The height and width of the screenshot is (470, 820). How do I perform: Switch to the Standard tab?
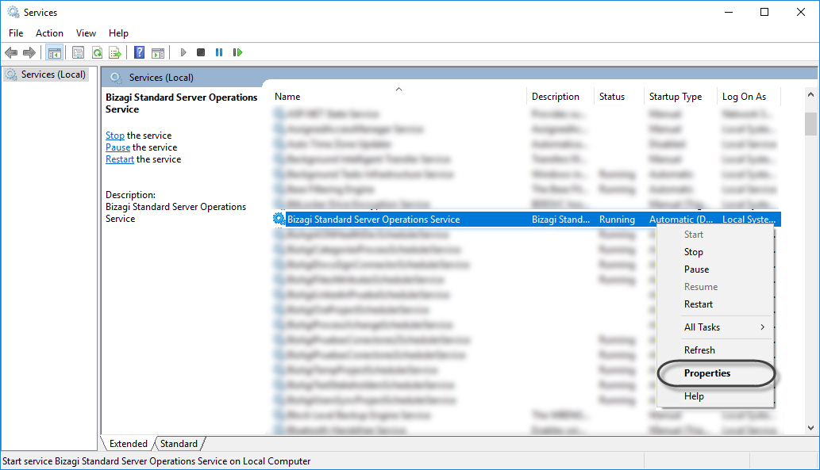179,443
